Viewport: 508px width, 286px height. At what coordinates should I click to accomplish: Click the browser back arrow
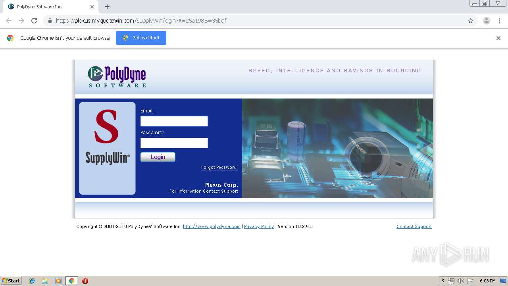pos(9,21)
